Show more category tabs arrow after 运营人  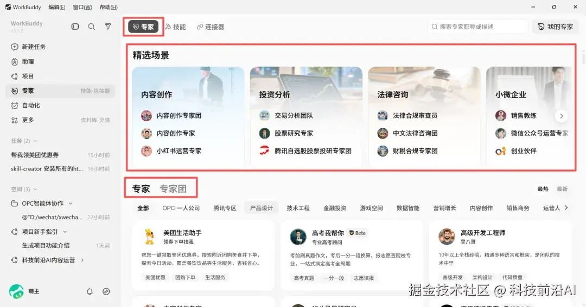coord(566,208)
